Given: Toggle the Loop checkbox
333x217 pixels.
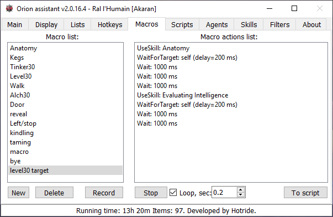Looking at the screenshot, I should [173, 193].
